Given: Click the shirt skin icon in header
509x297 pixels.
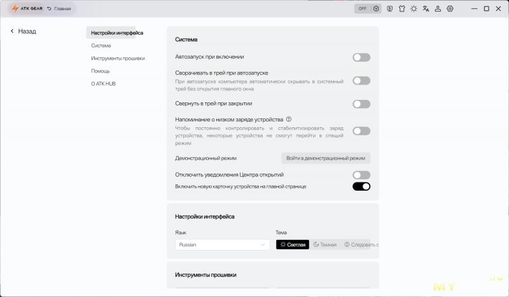Looking at the screenshot, I should click(402, 9).
